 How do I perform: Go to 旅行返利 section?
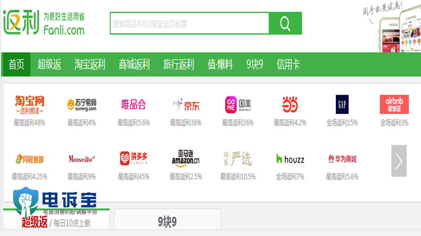click(x=178, y=65)
